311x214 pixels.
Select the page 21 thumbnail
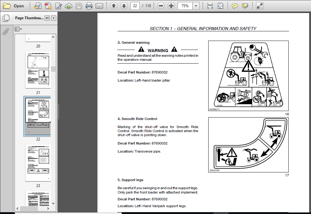click(38, 70)
